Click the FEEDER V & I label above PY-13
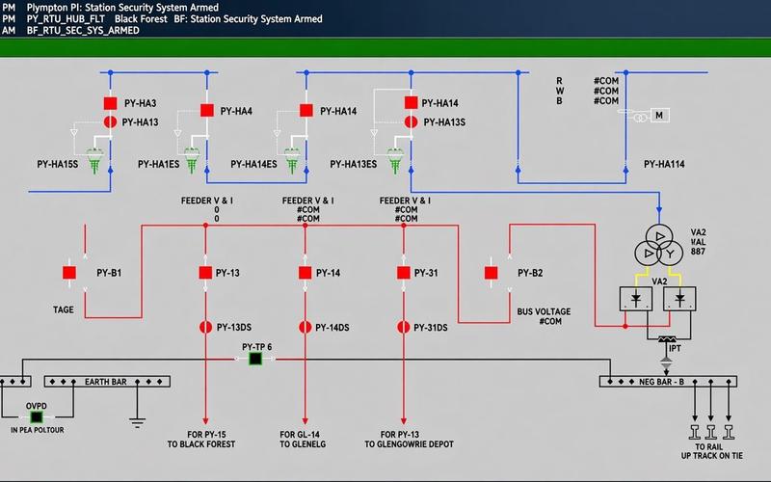771x482 pixels. (207, 201)
